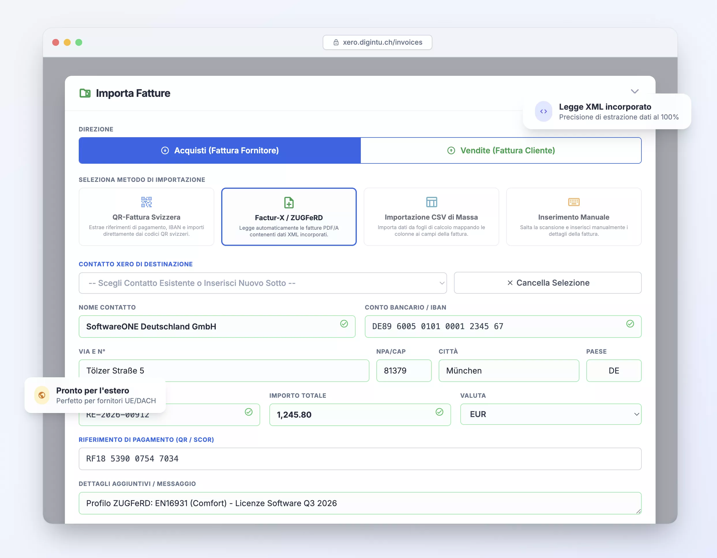This screenshot has height=558, width=717.
Task: Click the 'SELEZIONA METODO DI IMPORTAZIONE' label
Action: click(x=142, y=180)
